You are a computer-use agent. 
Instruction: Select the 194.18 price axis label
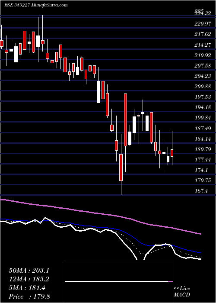pyautogui.click(x=203, y=107)
